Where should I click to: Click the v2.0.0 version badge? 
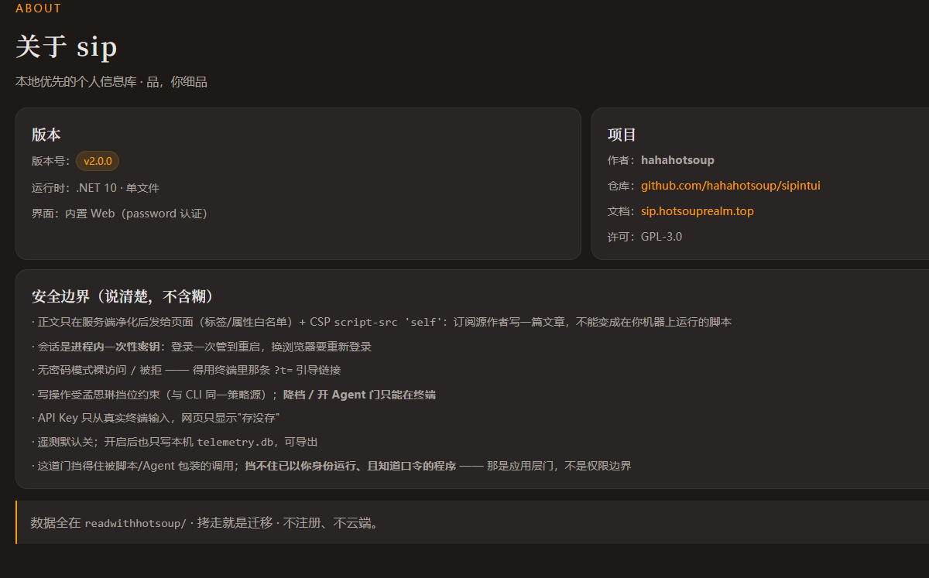coord(98,161)
